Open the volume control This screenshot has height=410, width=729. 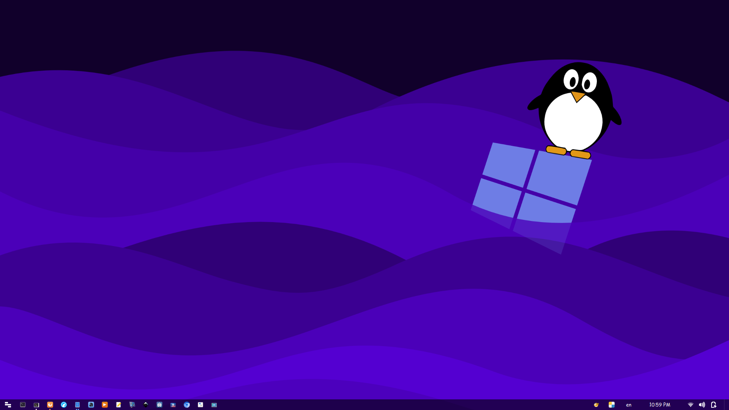tap(702, 405)
